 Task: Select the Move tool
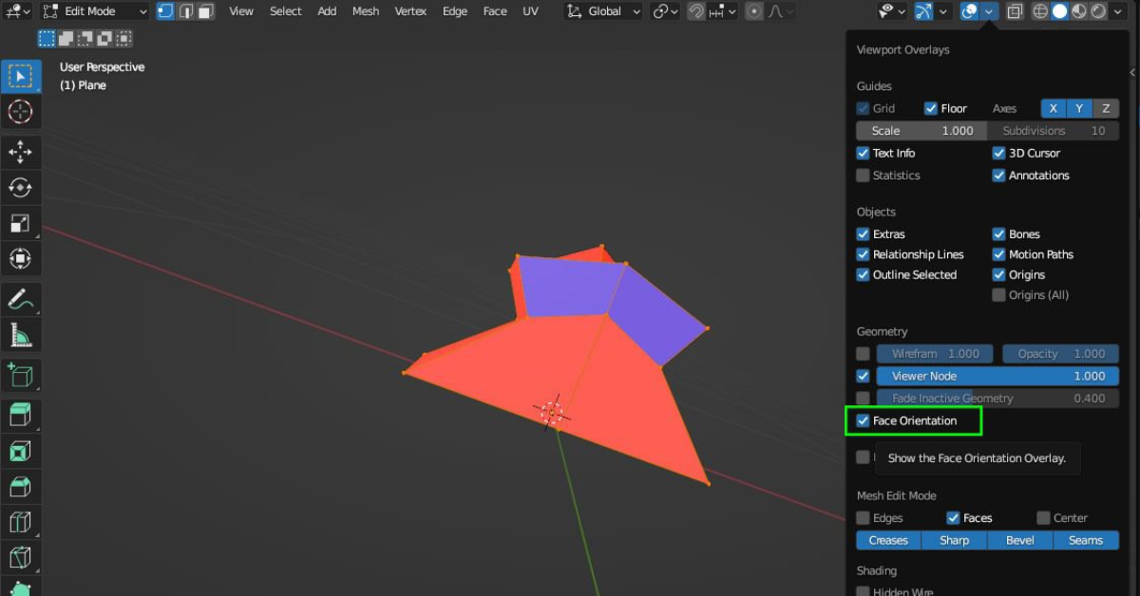pos(21,152)
